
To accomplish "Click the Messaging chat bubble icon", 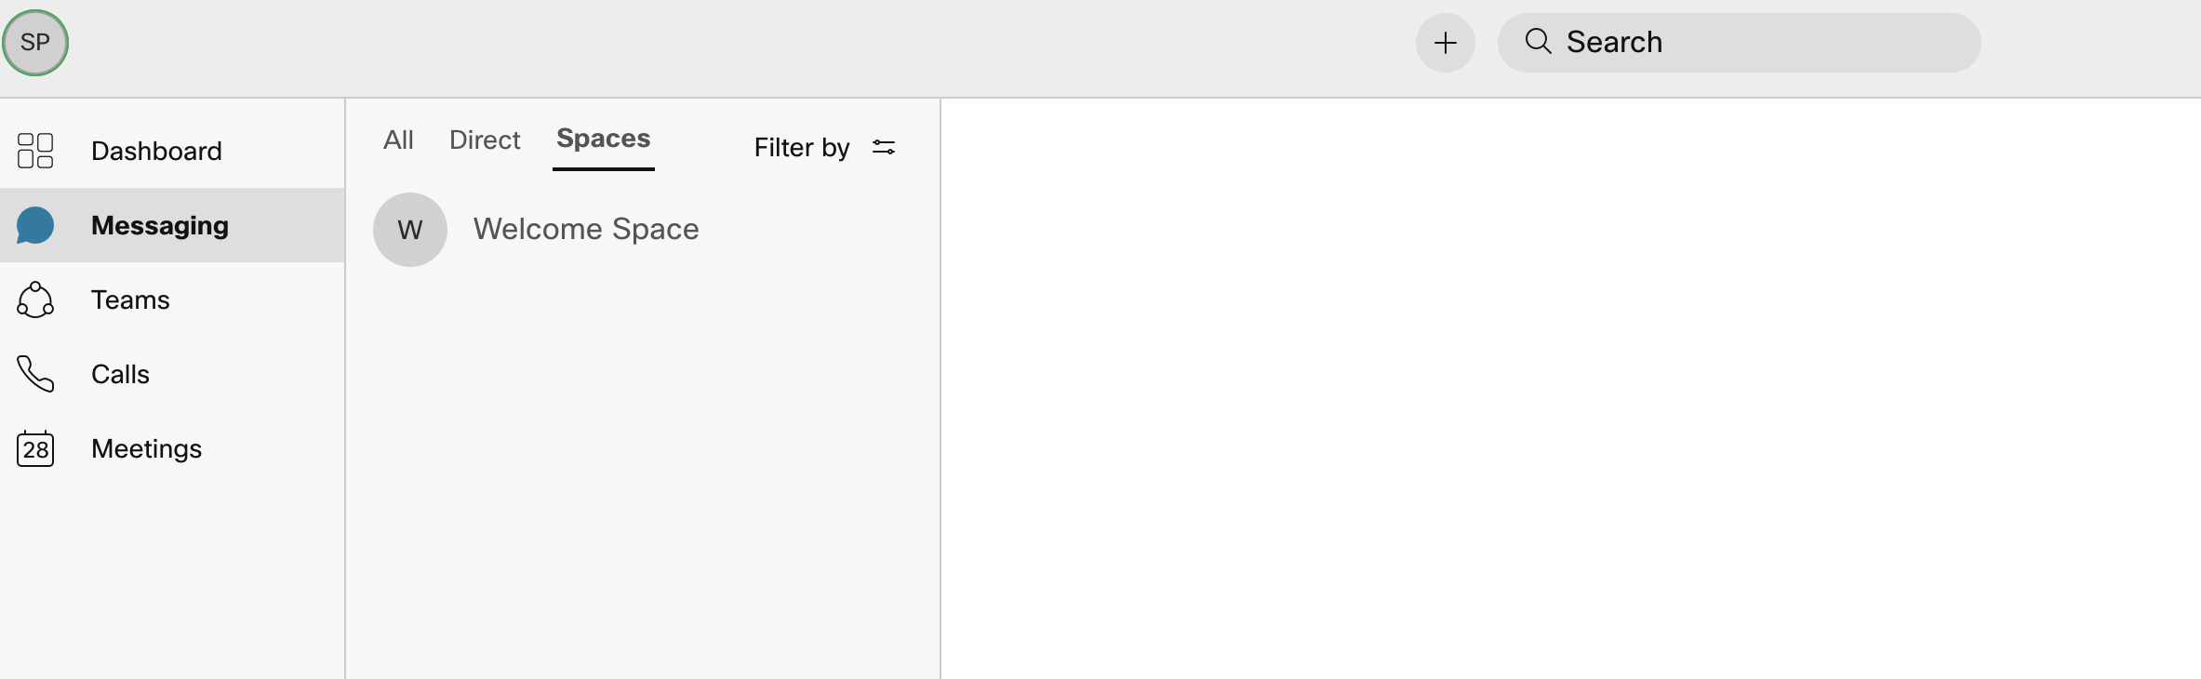I will (x=35, y=225).
